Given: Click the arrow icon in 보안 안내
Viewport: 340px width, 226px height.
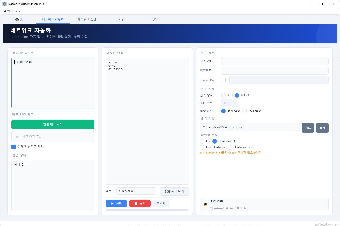Looking at the screenshot, I should pyautogui.click(x=323, y=205).
